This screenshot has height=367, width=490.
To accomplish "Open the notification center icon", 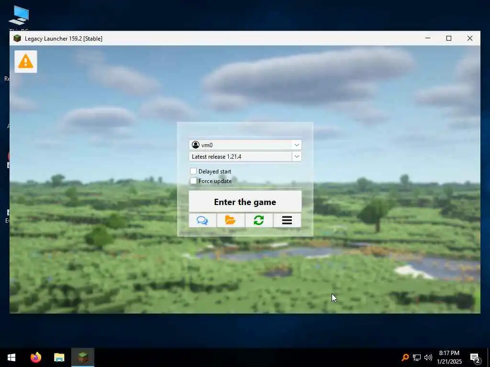I will pyautogui.click(x=475, y=357).
